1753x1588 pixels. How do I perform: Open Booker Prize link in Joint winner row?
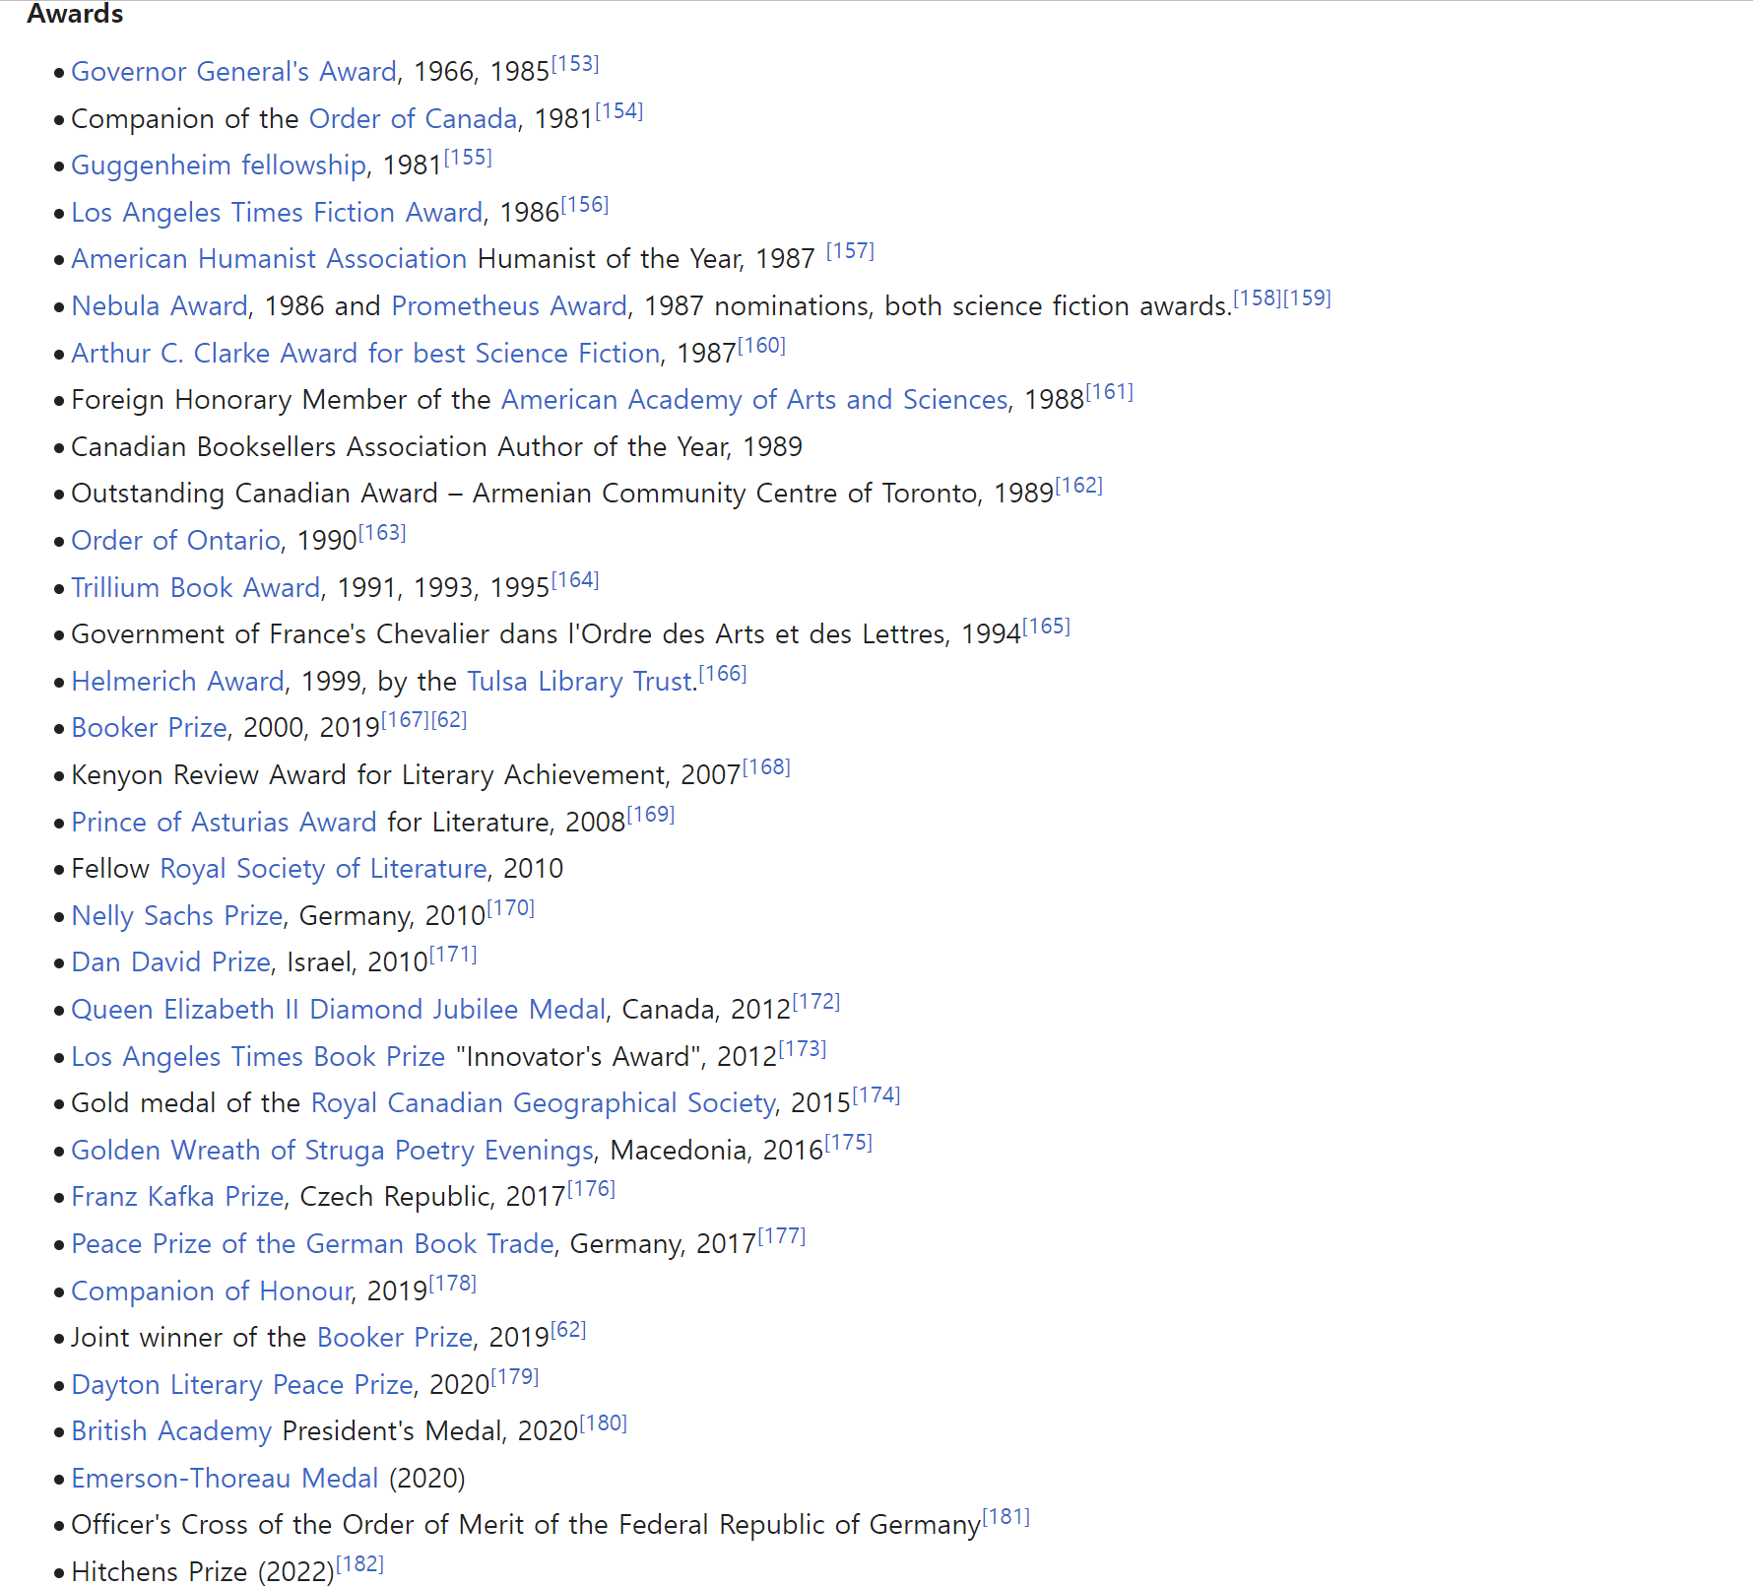tap(395, 1338)
